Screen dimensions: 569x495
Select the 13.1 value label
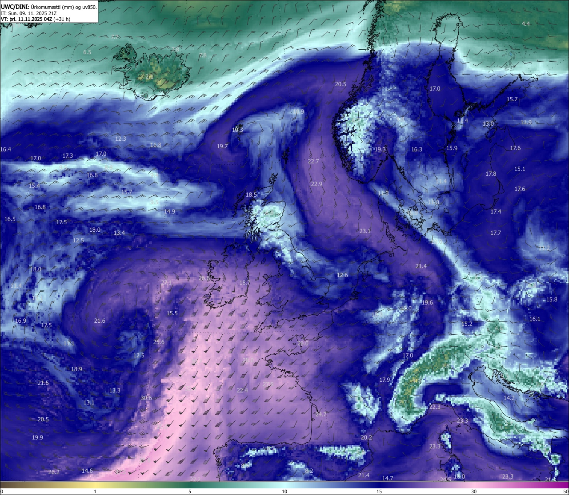coord(89,403)
